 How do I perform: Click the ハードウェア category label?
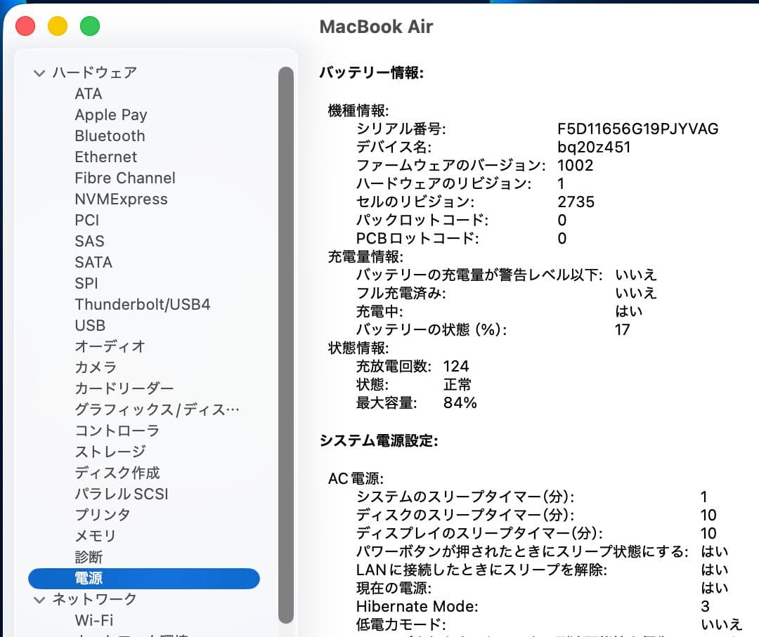(x=94, y=72)
